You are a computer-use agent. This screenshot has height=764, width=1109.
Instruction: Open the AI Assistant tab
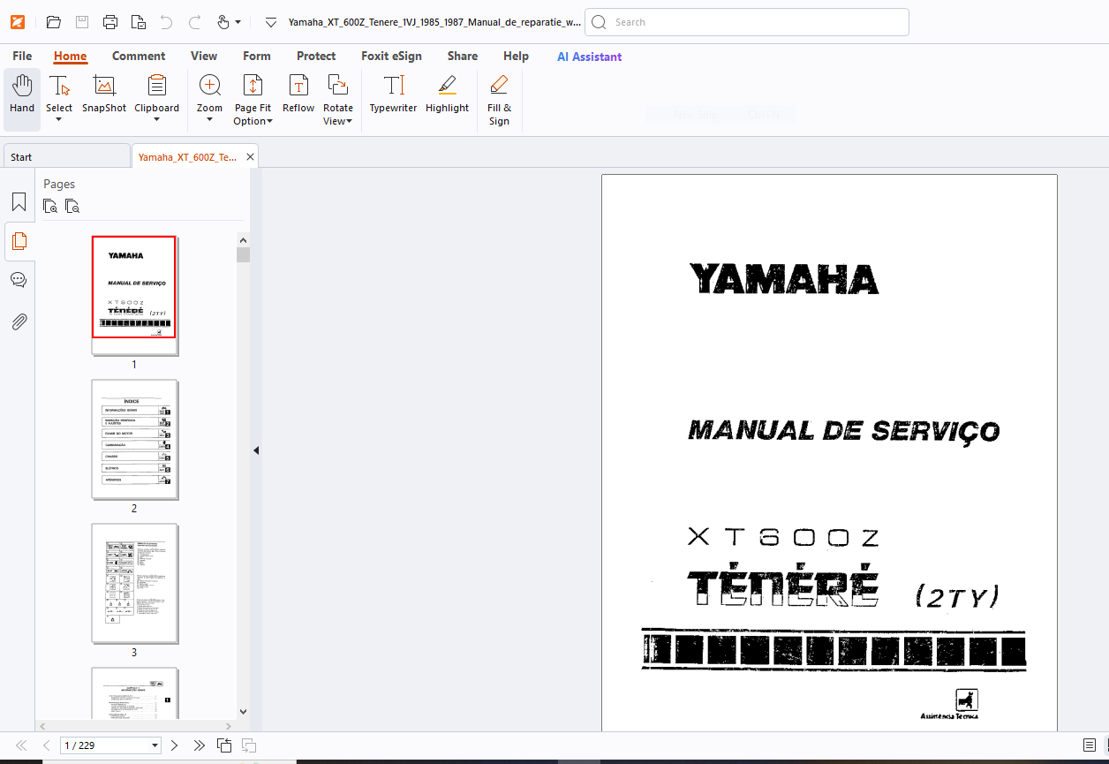tap(589, 57)
